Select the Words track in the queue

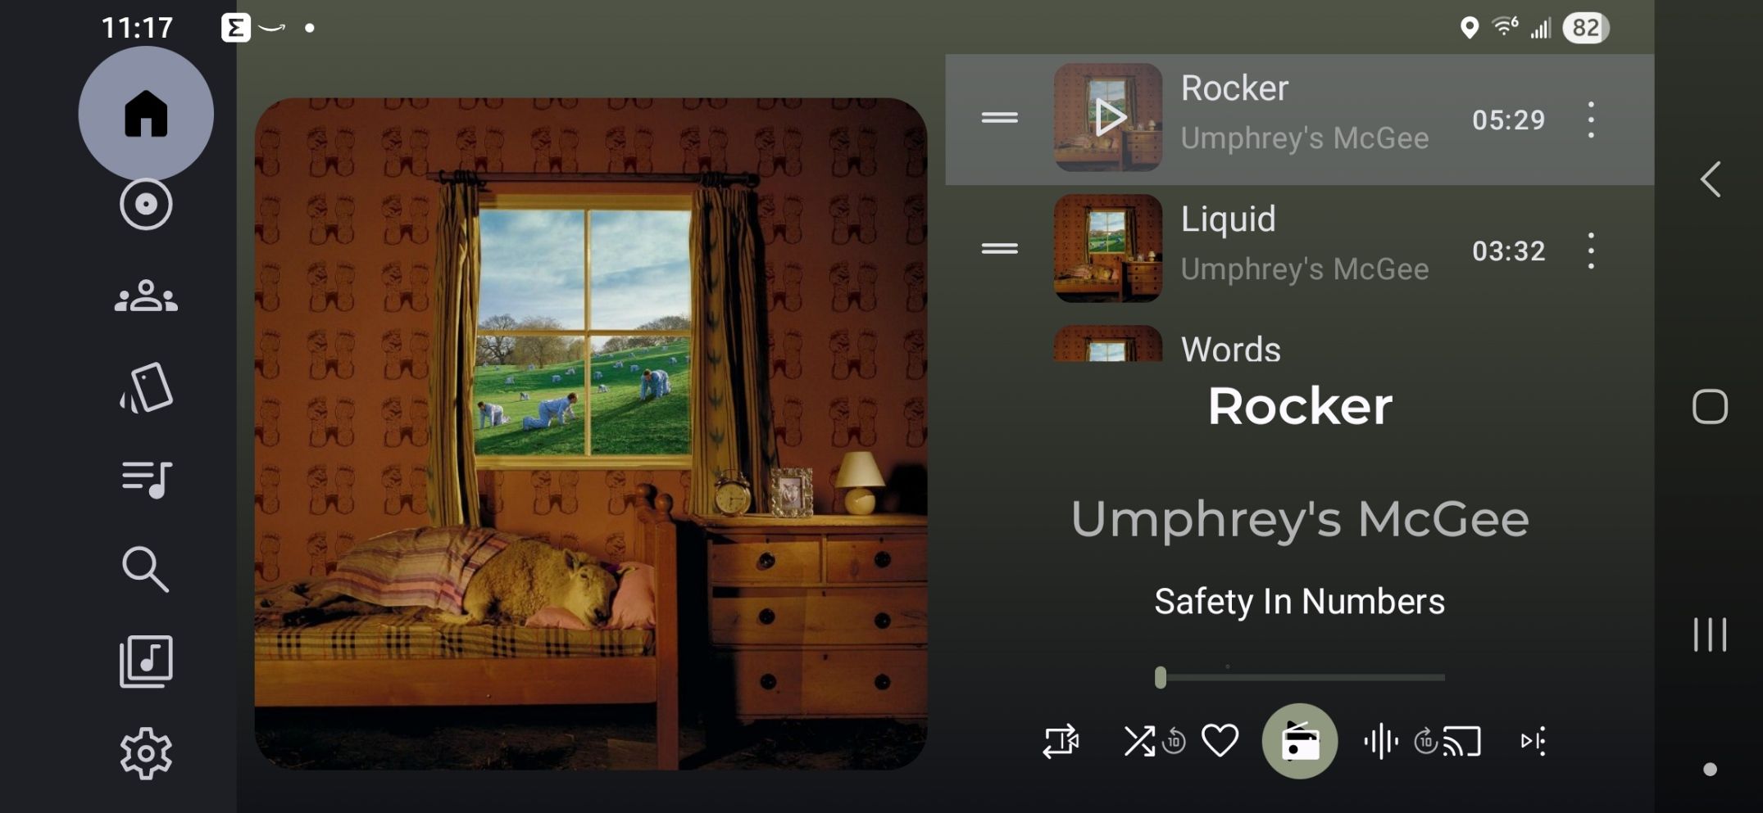pos(1299,343)
